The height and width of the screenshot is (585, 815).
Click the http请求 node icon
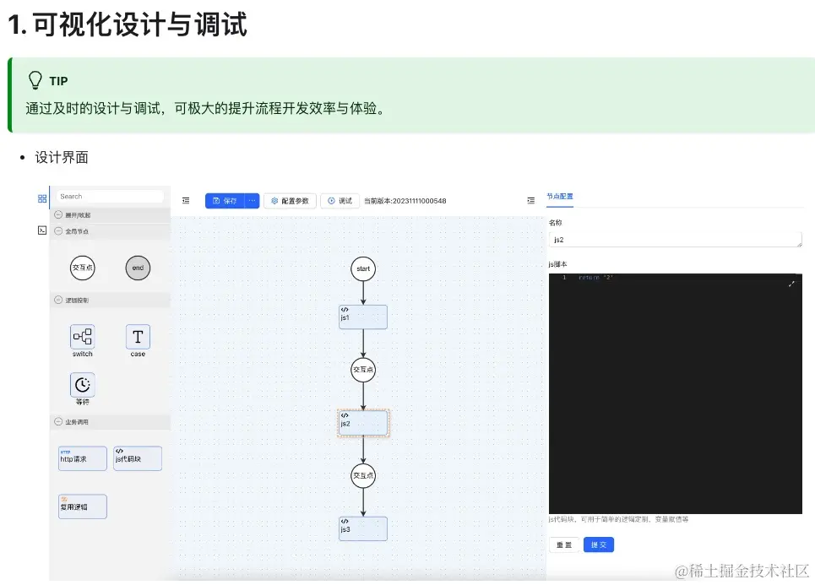[x=82, y=458]
